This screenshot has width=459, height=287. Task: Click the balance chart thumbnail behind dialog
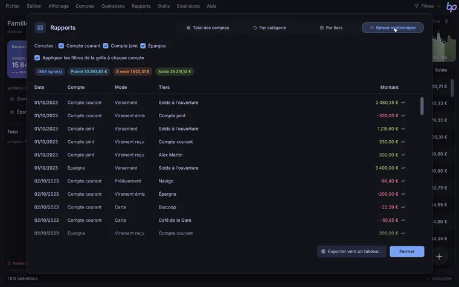tap(444, 45)
